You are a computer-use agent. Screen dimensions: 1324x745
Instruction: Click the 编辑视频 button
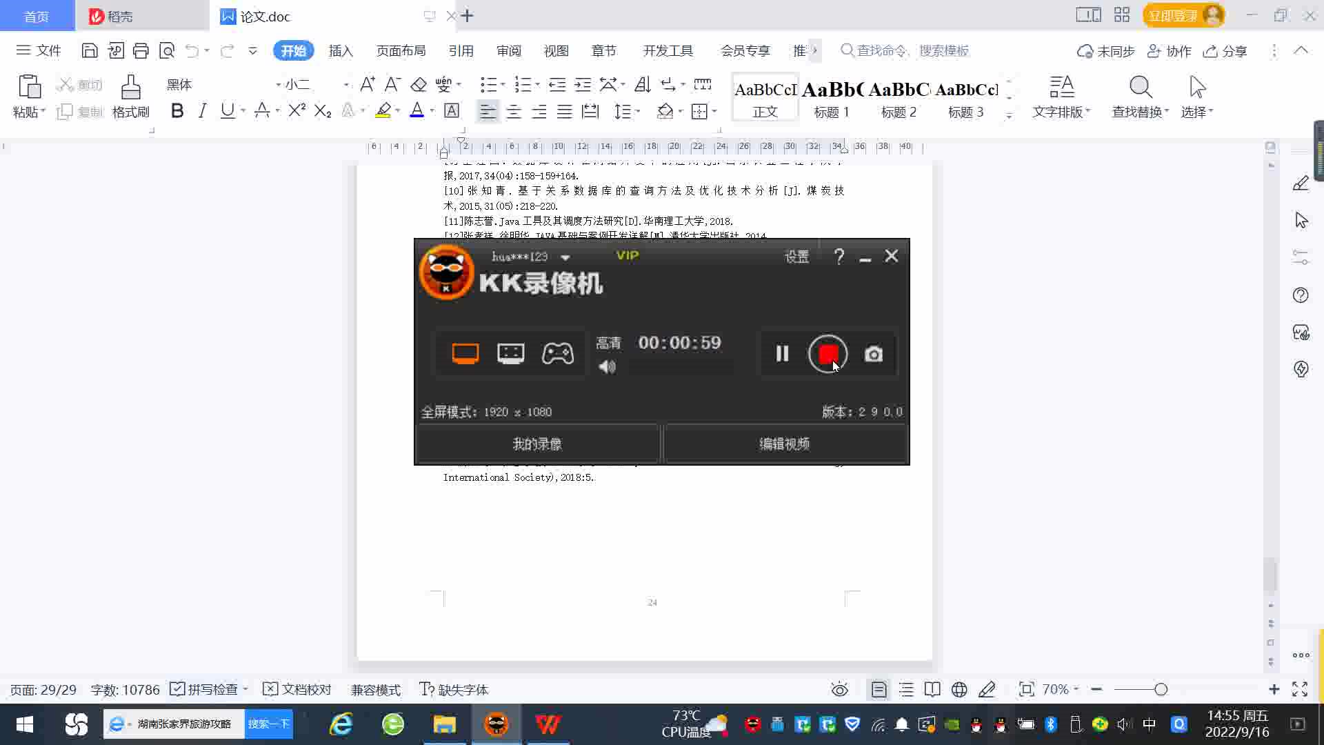pyautogui.click(x=785, y=444)
